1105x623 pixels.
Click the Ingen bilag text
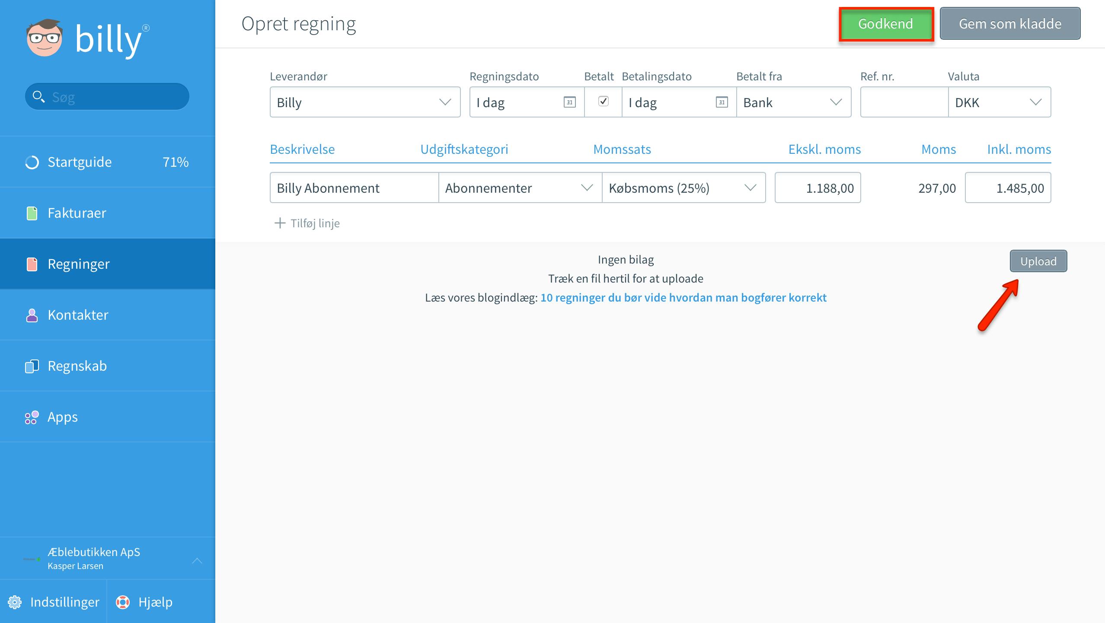click(x=626, y=259)
